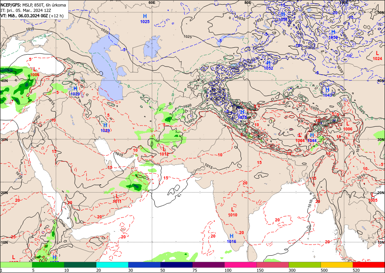
Task: Click the high pressure label 'H 1052'
Action: pos(268,65)
